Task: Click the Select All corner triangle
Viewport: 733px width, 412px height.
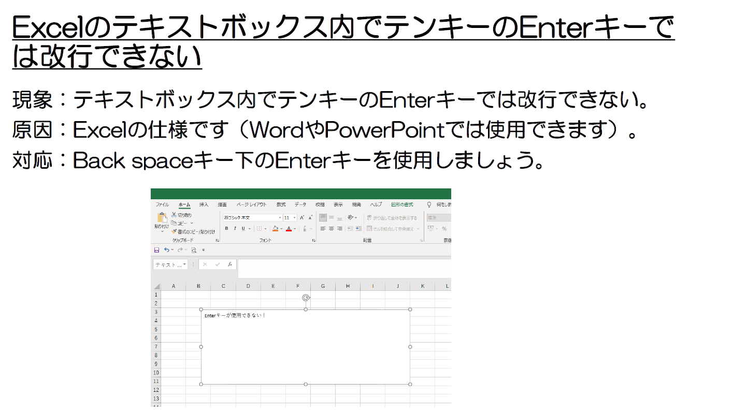Action: pos(156,286)
